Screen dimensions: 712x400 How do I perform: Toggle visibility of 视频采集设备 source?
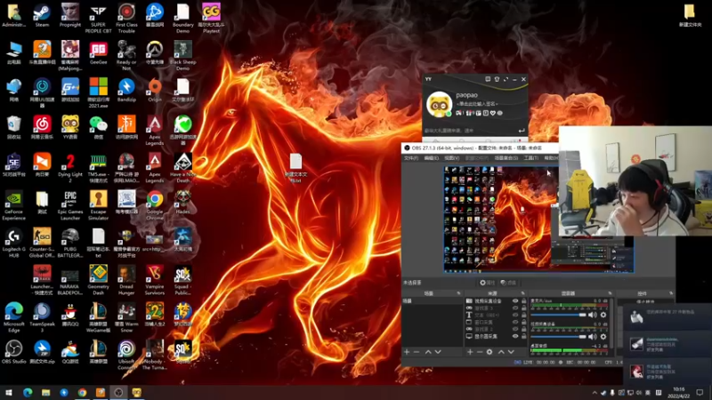[515, 300]
